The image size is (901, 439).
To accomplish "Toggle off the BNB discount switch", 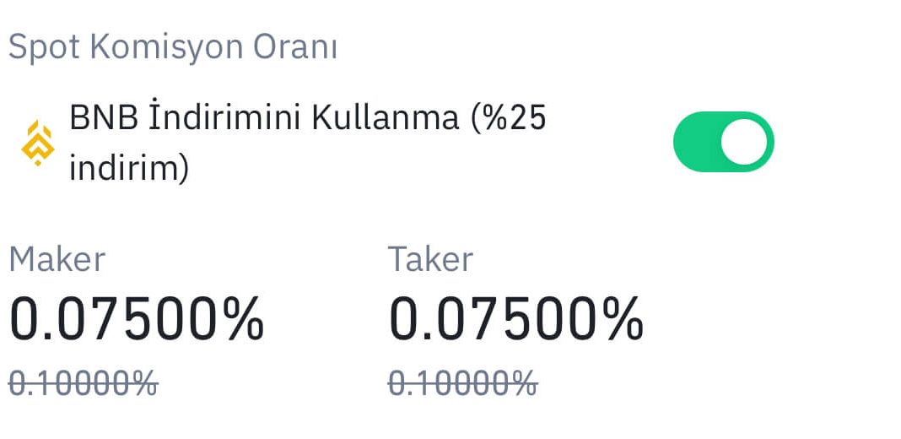I will coord(724,142).
